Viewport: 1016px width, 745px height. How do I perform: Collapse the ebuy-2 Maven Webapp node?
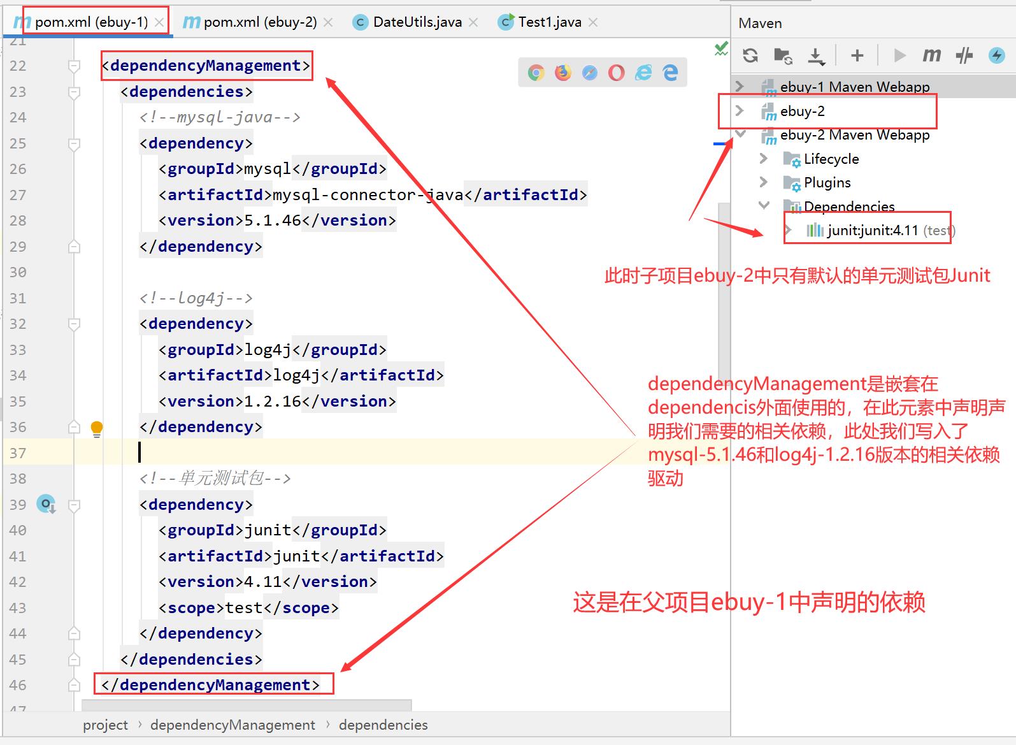(x=740, y=134)
